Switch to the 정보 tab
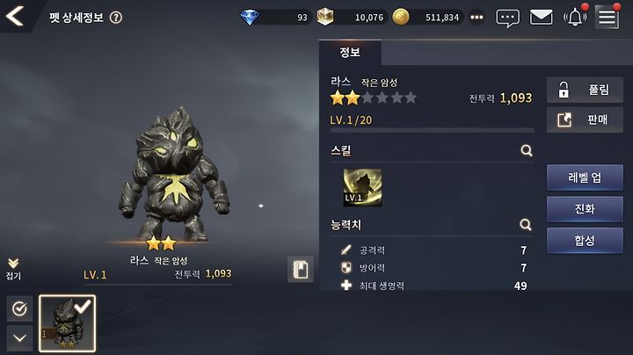 click(350, 53)
